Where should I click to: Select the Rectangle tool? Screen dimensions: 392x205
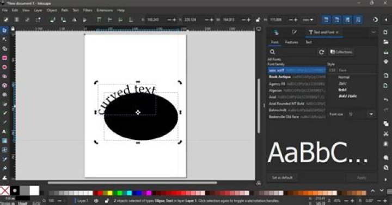point(4,58)
